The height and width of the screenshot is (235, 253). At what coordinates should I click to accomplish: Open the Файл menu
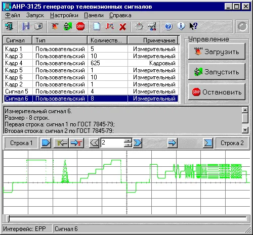(13, 15)
